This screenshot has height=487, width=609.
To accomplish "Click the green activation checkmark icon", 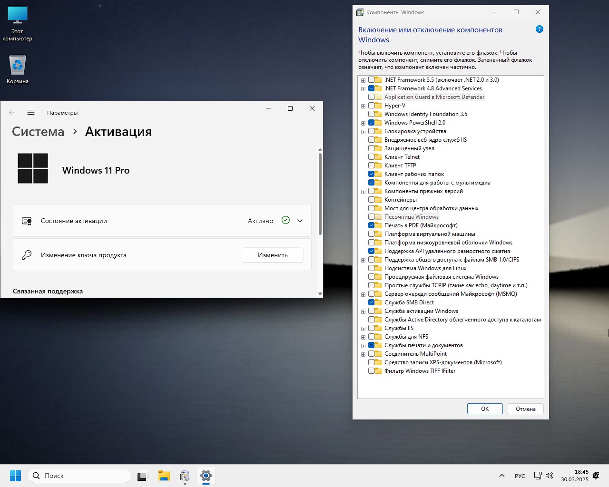I will pos(285,220).
